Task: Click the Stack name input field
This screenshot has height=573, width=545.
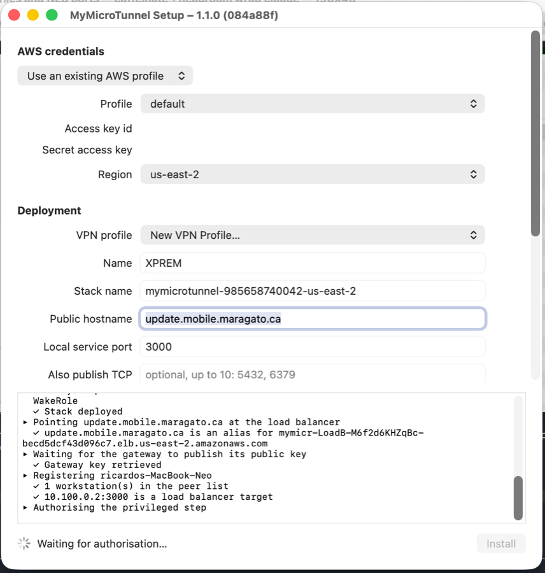Action: click(313, 291)
